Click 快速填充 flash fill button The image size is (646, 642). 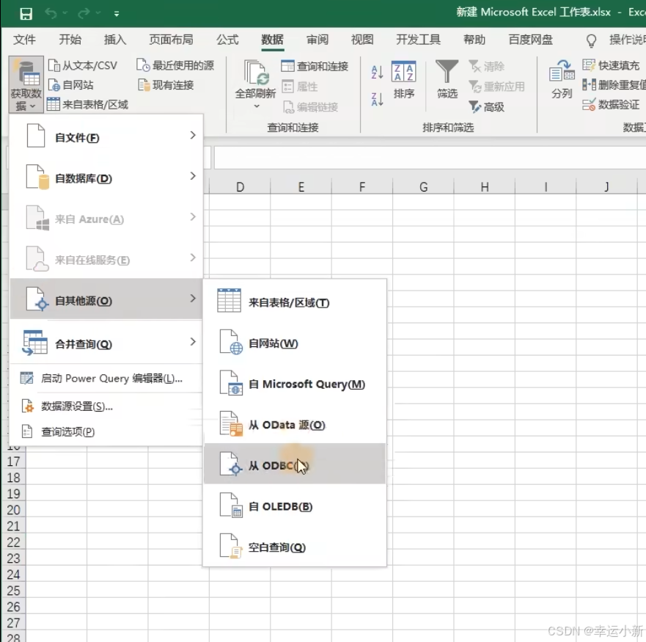coord(611,65)
